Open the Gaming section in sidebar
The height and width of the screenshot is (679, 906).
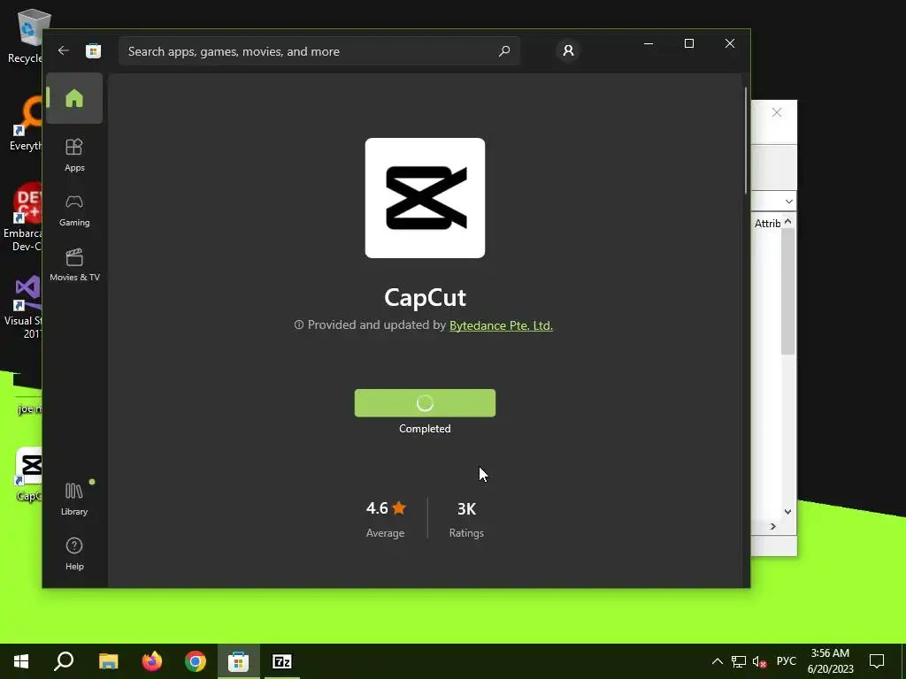tap(74, 210)
